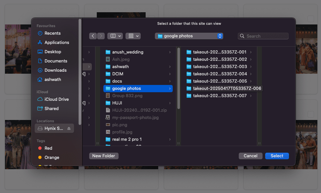Go to iCloud Drive location

(x=56, y=99)
